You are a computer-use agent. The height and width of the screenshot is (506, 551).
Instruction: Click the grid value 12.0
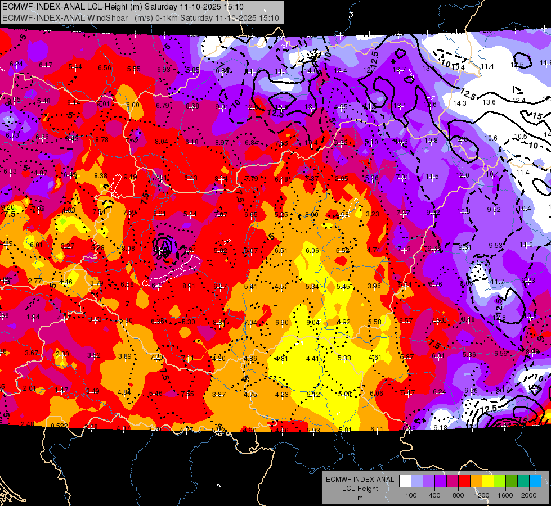click(x=463, y=175)
